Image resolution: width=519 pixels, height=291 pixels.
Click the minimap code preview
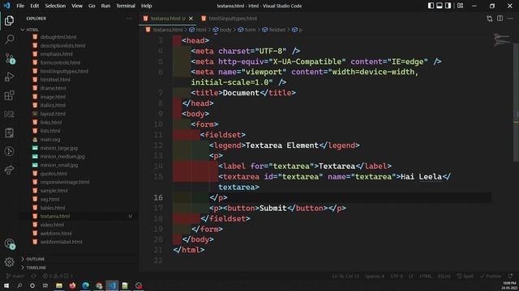coord(502,40)
